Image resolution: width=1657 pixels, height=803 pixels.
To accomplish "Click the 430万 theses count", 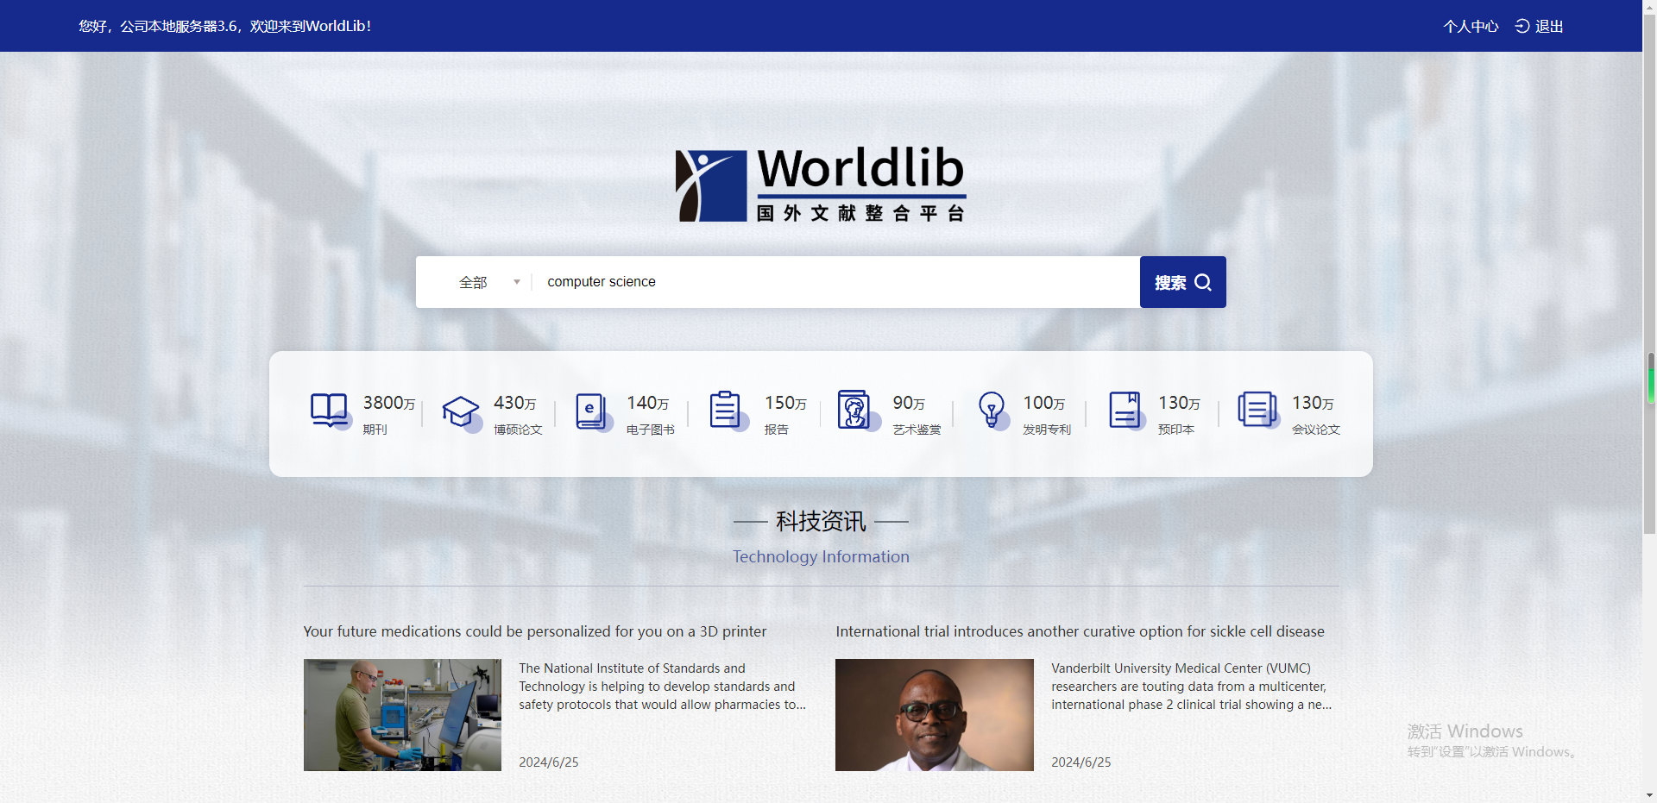I will (x=515, y=403).
